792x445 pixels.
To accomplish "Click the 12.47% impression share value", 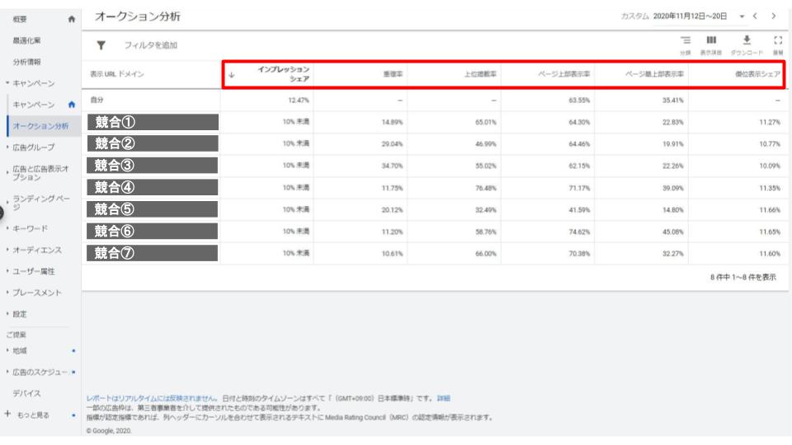I will point(299,100).
